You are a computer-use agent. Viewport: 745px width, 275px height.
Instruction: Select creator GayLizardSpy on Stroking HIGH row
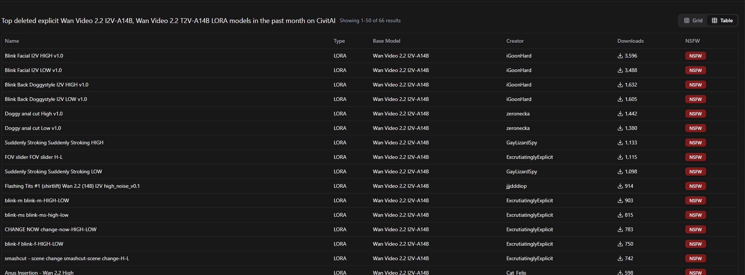click(x=522, y=143)
